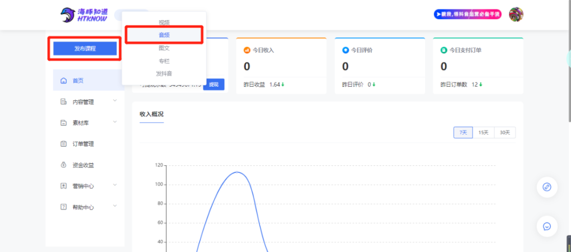Click the 资金收益 money bag icon
This screenshot has height=252, width=571.
(63, 165)
